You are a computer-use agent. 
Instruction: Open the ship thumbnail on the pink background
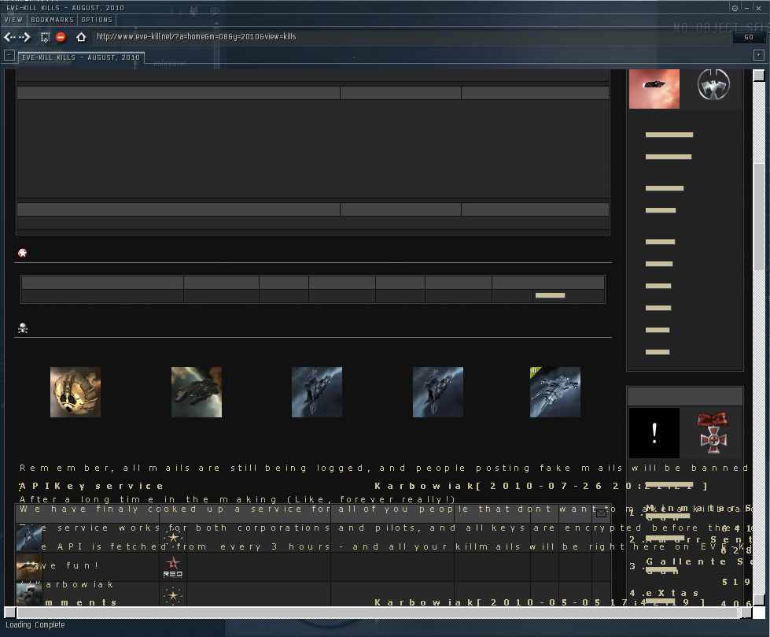tap(654, 88)
